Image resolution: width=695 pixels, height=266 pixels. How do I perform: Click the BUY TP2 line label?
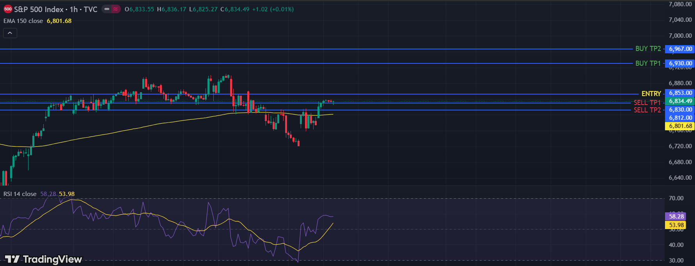coord(648,49)
